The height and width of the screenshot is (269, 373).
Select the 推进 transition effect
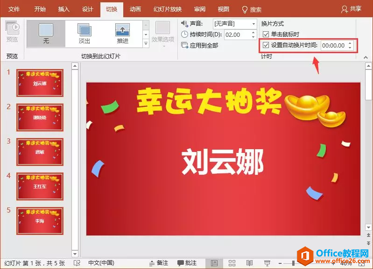click(x=122, y=34)
